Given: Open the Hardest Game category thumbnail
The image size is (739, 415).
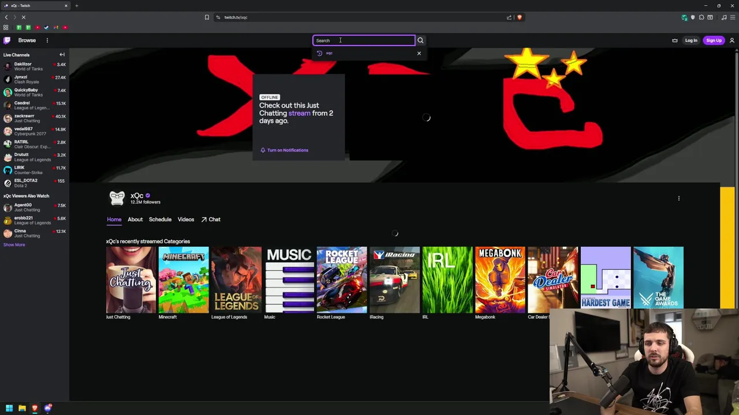Looking at the screenshot, I should (x=606, y=278).
